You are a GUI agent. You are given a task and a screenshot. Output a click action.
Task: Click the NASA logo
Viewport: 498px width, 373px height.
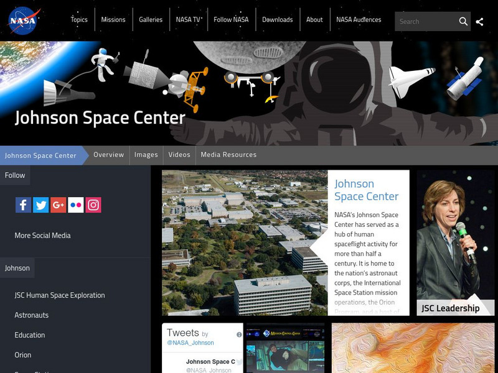tap(24, 21)
